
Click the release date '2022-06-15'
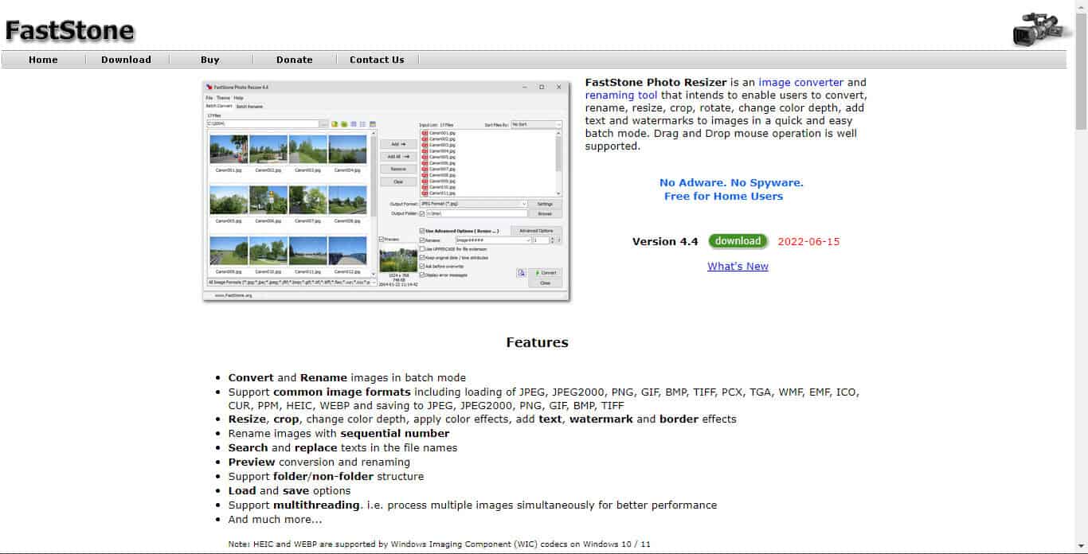point(808,241)
